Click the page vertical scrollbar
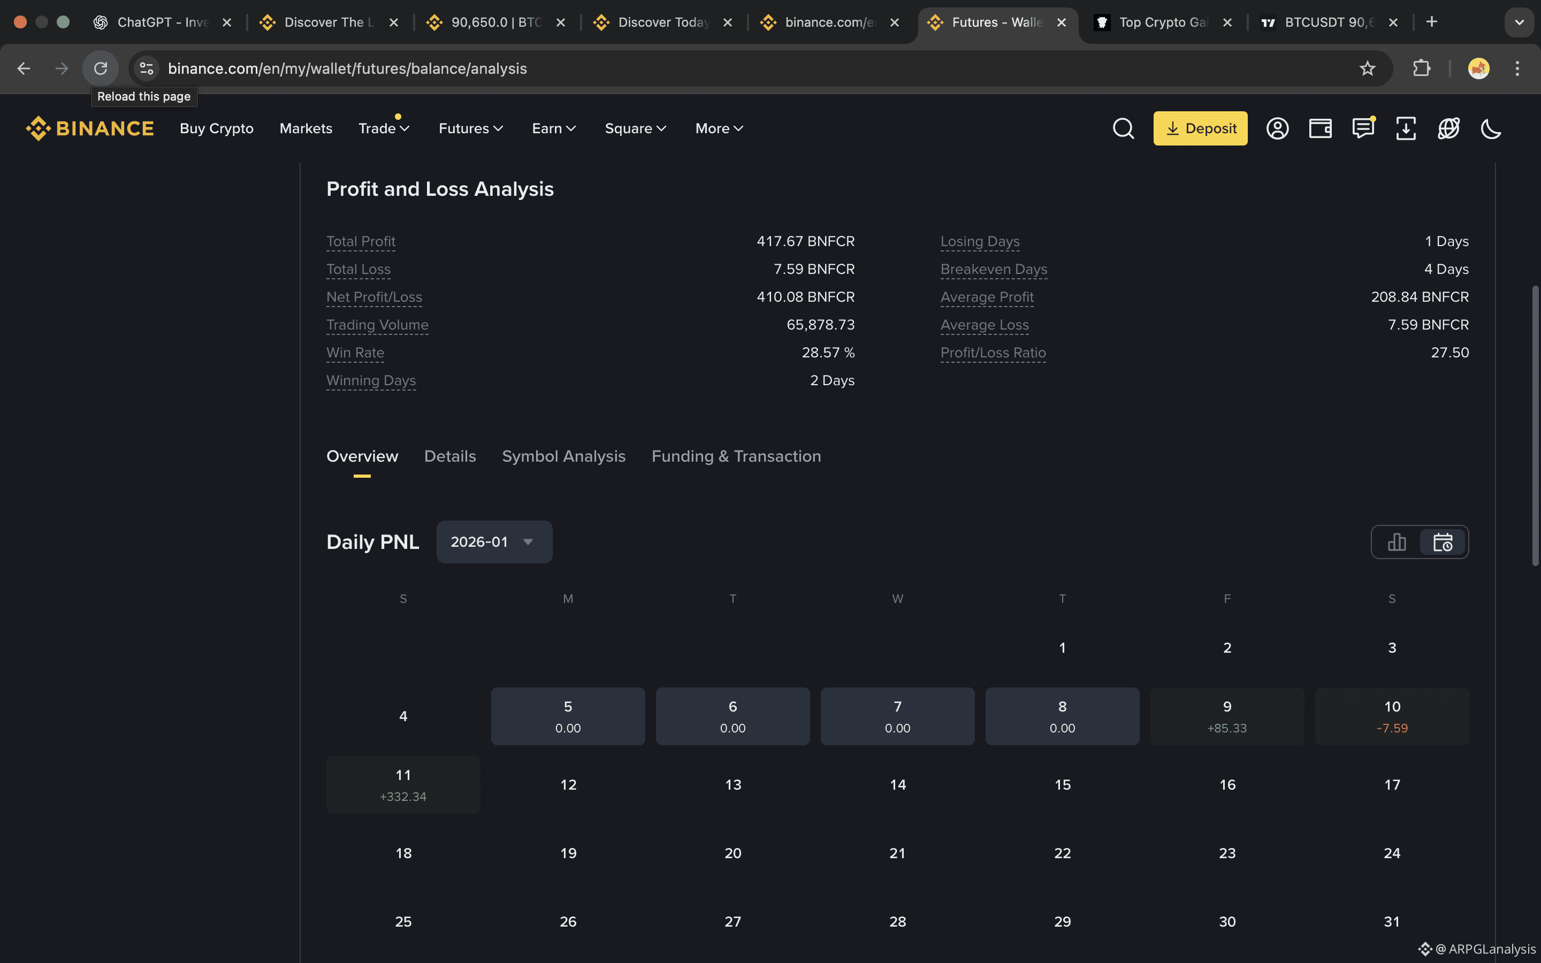Viewport: 1541px width, 963px height. (x=1535, y=425)
